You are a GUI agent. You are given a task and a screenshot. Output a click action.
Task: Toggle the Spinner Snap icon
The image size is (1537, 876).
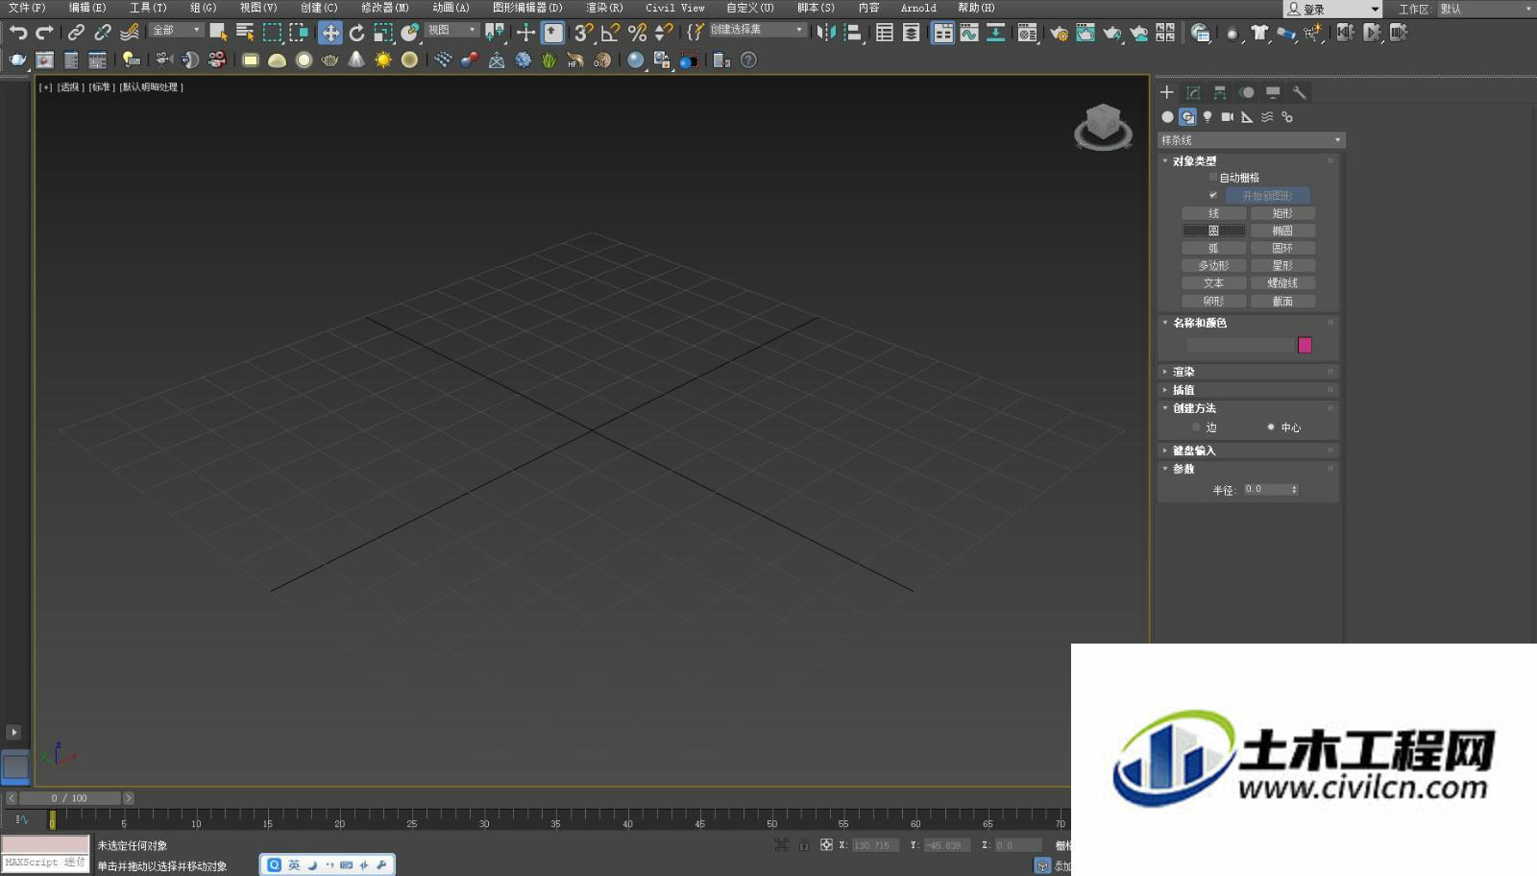pyautogui.click(x=664, y=33)
